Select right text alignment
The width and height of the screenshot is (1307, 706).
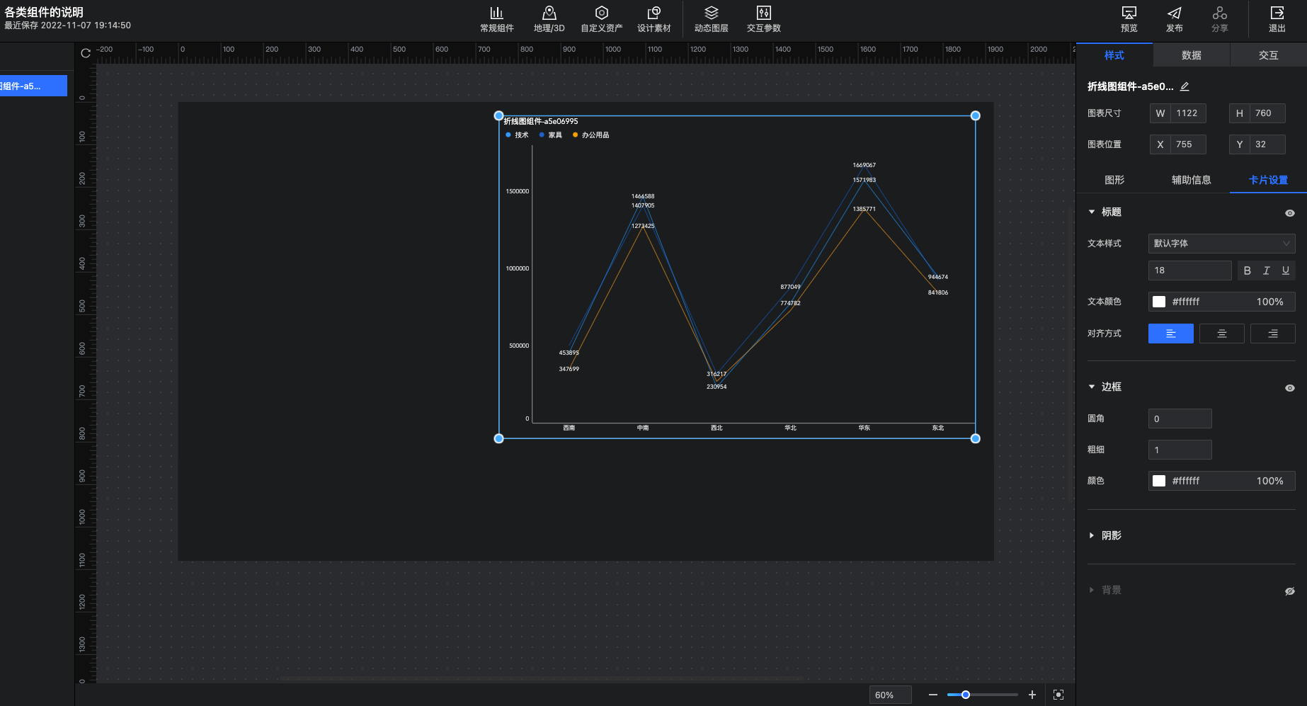click(x=1273, y=334)
